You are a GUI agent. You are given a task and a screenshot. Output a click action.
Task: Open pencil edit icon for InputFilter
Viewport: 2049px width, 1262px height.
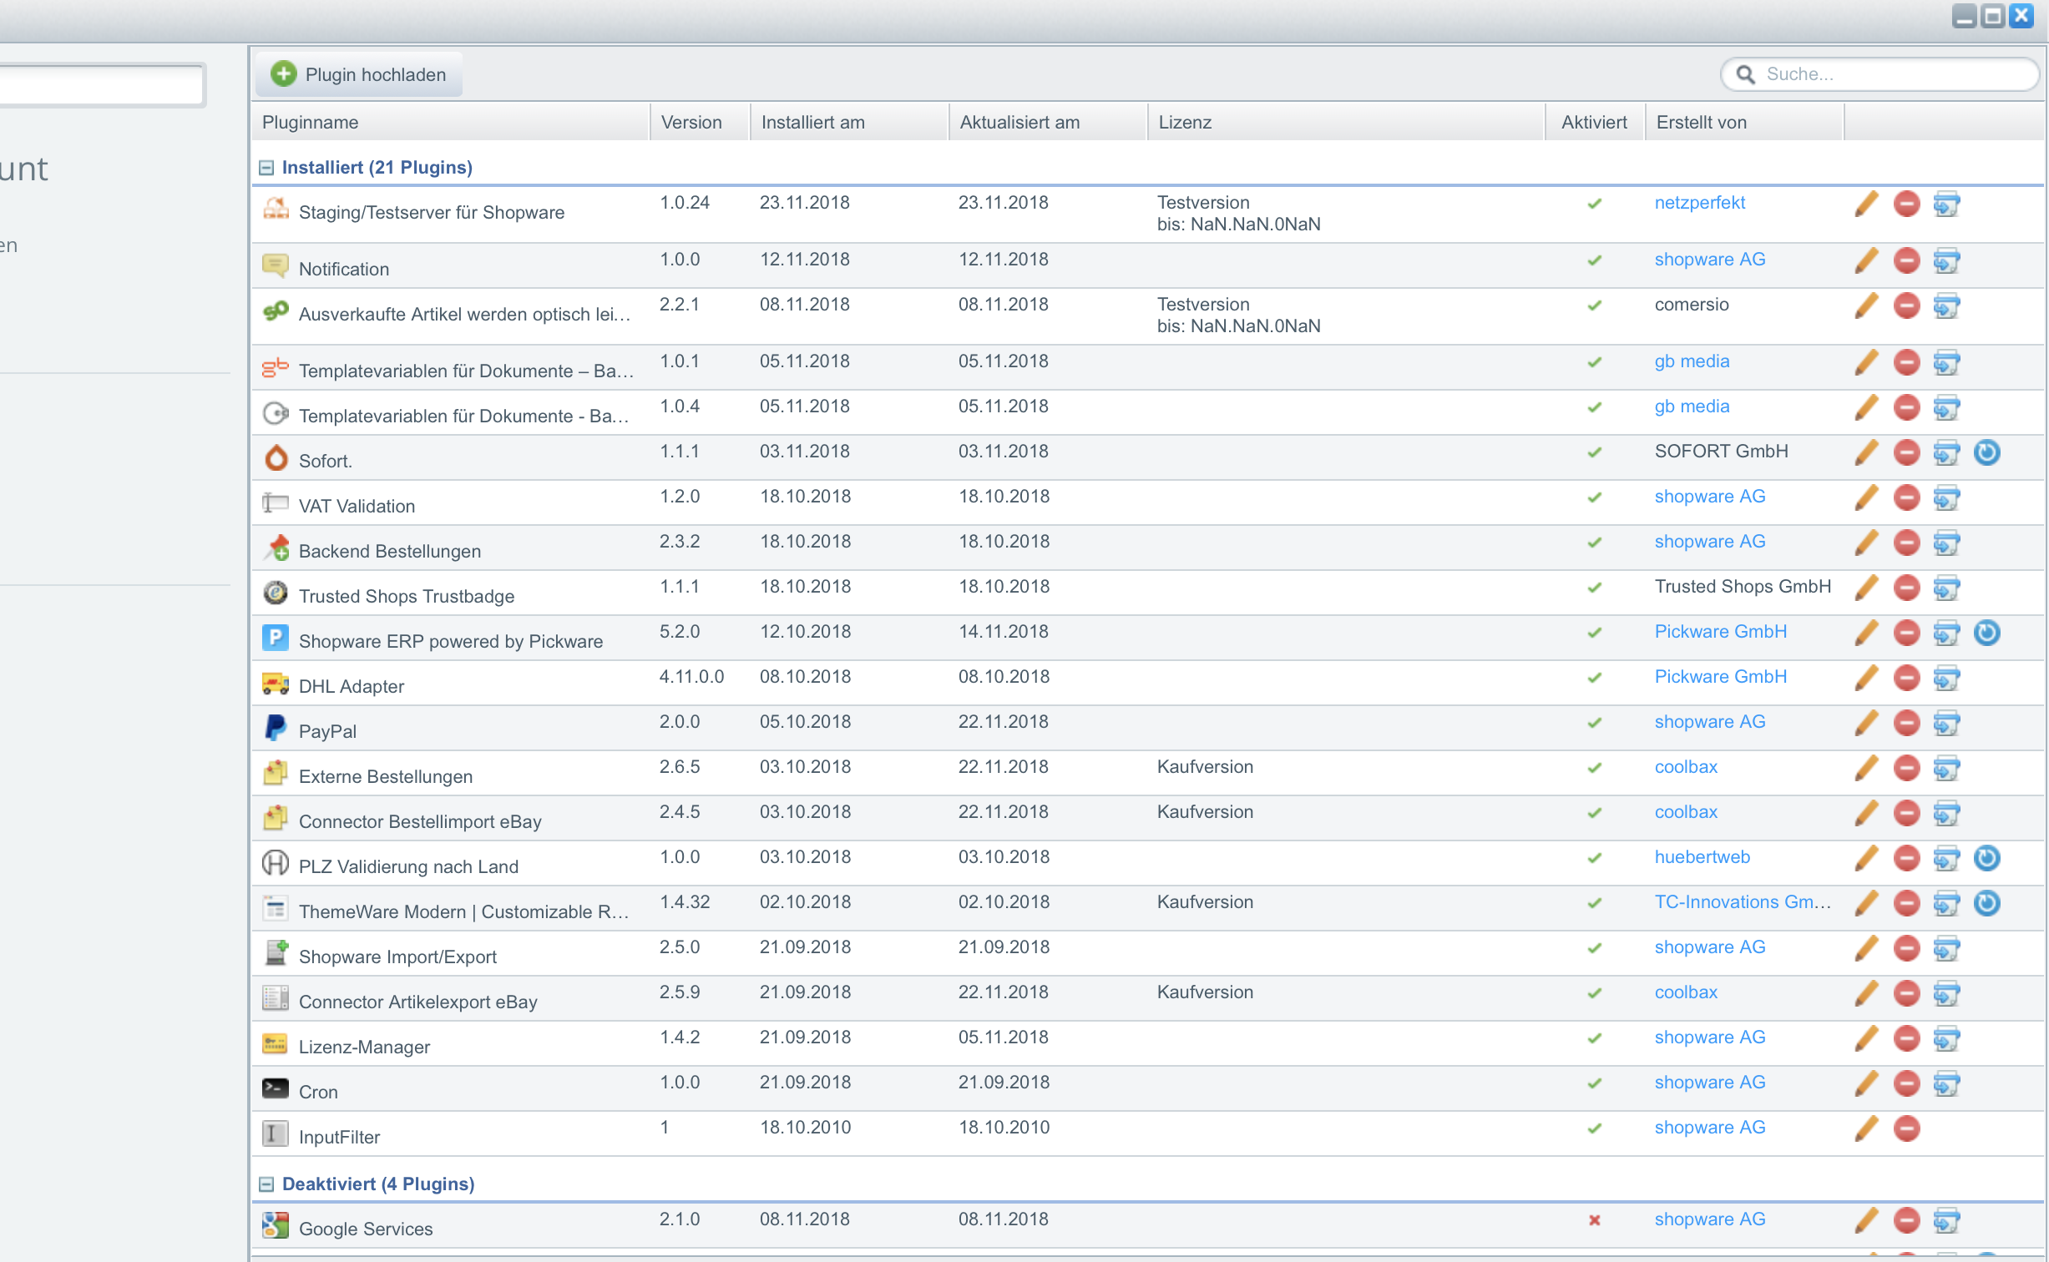(1866, 1128)
